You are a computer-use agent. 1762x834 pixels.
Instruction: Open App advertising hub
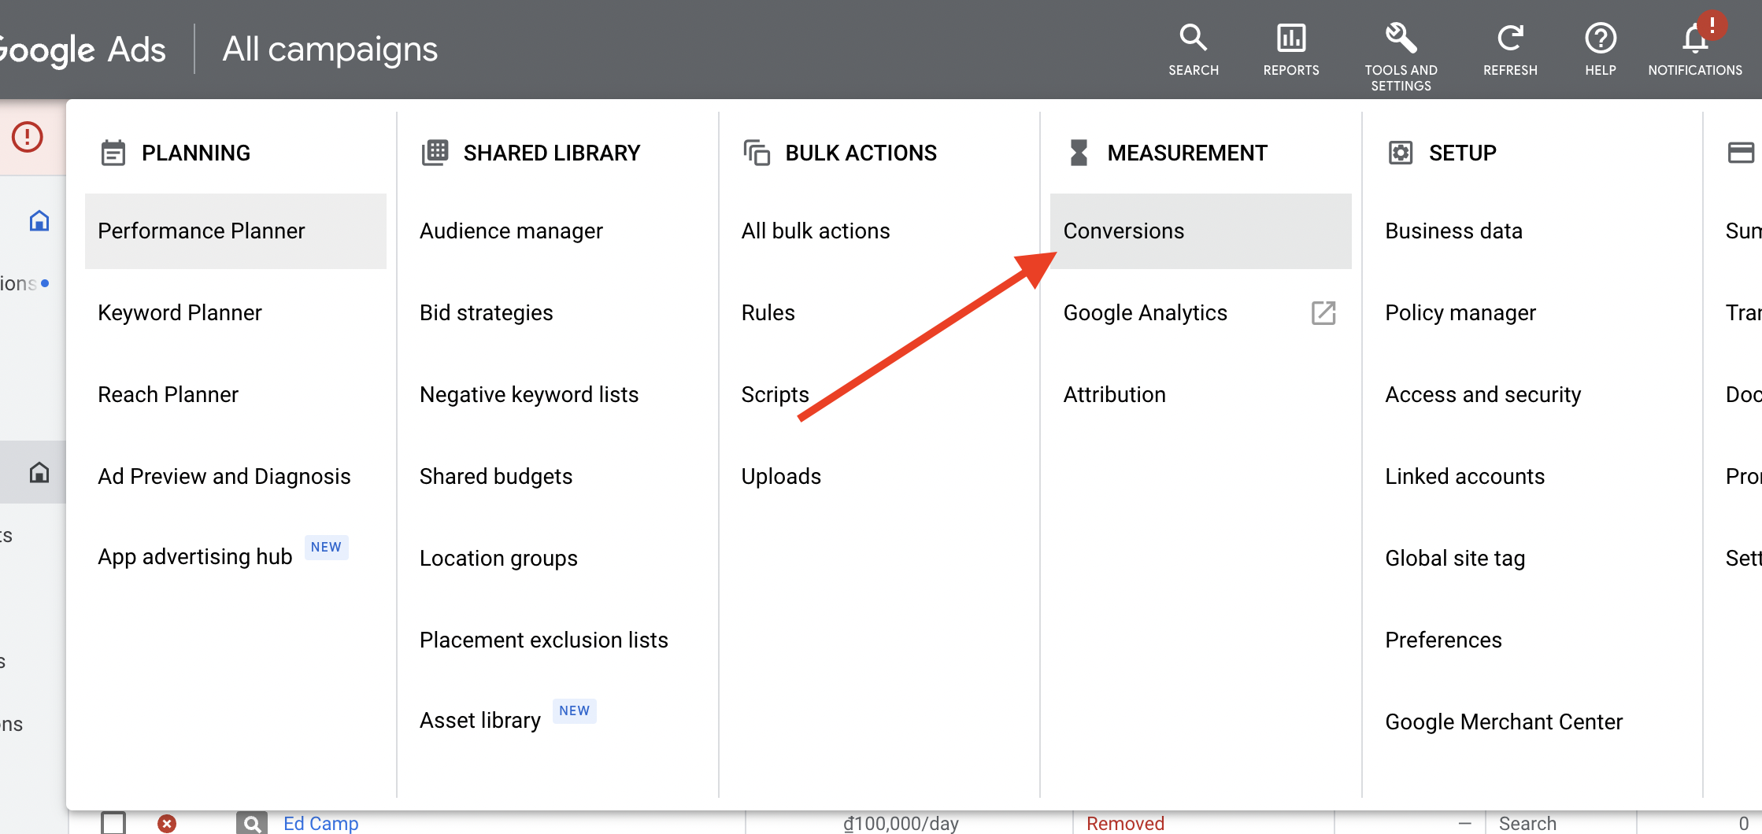195,557
